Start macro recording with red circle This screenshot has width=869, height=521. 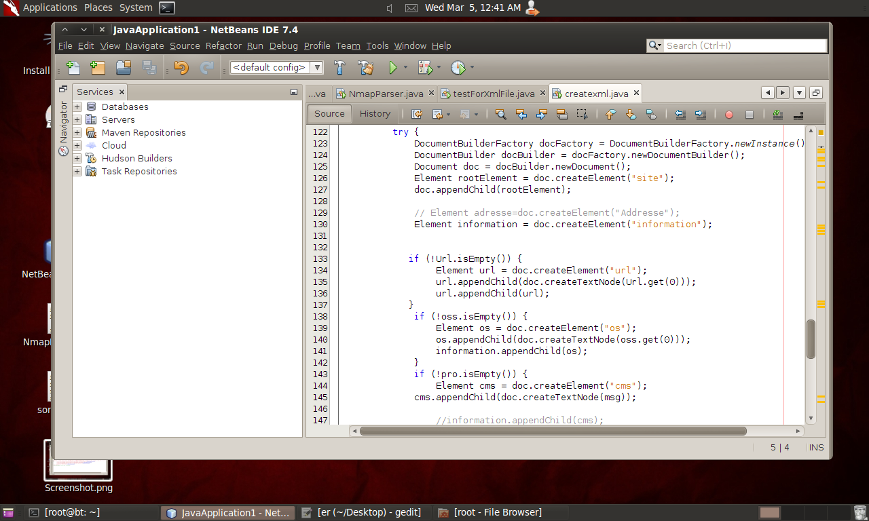729,115
